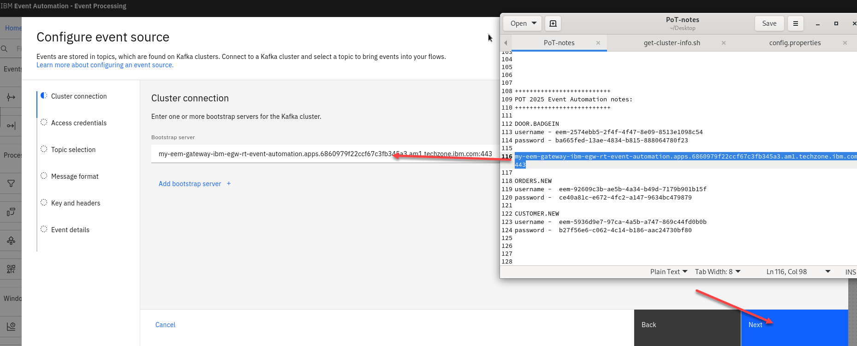Switch to the get-cluster-info.sh tab
The image size is (857, 346).
tap(672, 43)
